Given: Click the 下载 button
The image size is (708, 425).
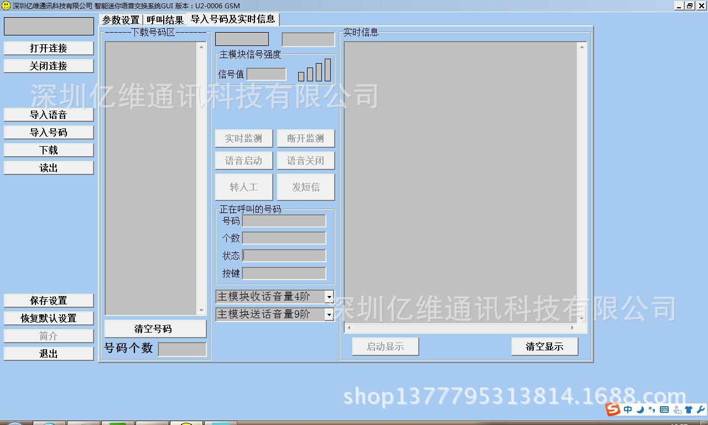Looking at the screenshot, I should pyautogui.click(x=49, y=150).
